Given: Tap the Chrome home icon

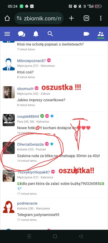Looking at the screenshot, I should pyautogui.click(x=7, y=18).
